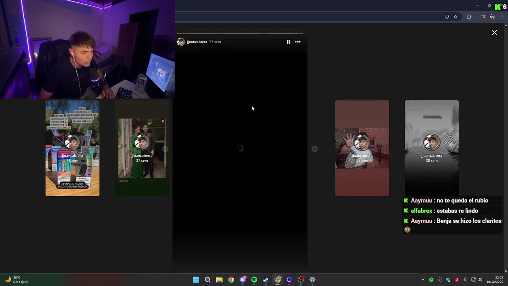Open the purple circle app on taskbar

pyautogui.click(x=289, y=280)
